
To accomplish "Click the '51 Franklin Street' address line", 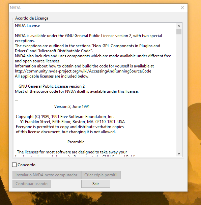I will (x=72, y=122).
